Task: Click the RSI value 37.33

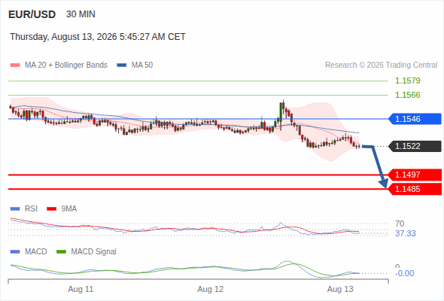Action: (x=406, y=233)
